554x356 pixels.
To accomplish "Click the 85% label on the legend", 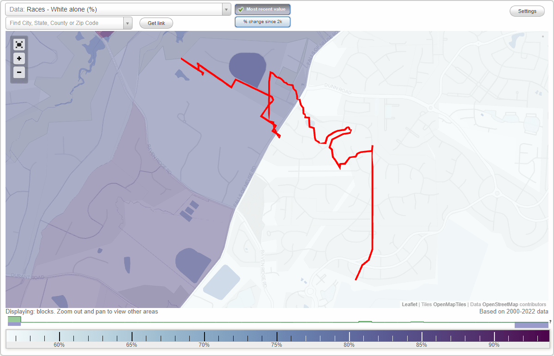I will point(422,345).
